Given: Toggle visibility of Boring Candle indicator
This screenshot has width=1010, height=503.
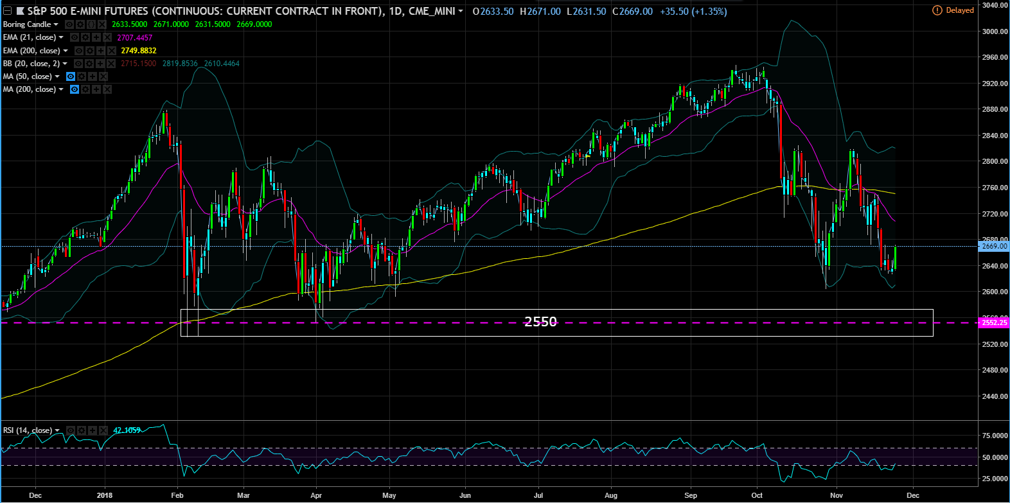Looking at the screenshot, I should pyautogui.click(x=69, y=24).
